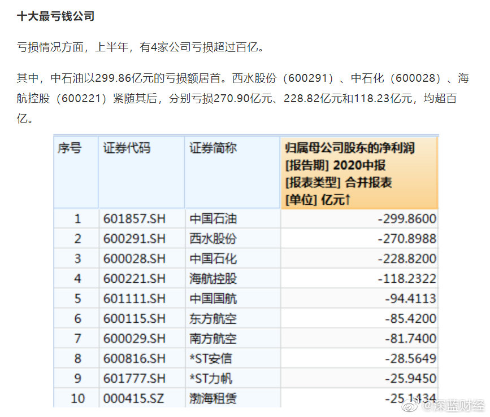Click stock code 000415.SZ
The height and width of the screenshot is (417, 490).
[x=133, y=398]
